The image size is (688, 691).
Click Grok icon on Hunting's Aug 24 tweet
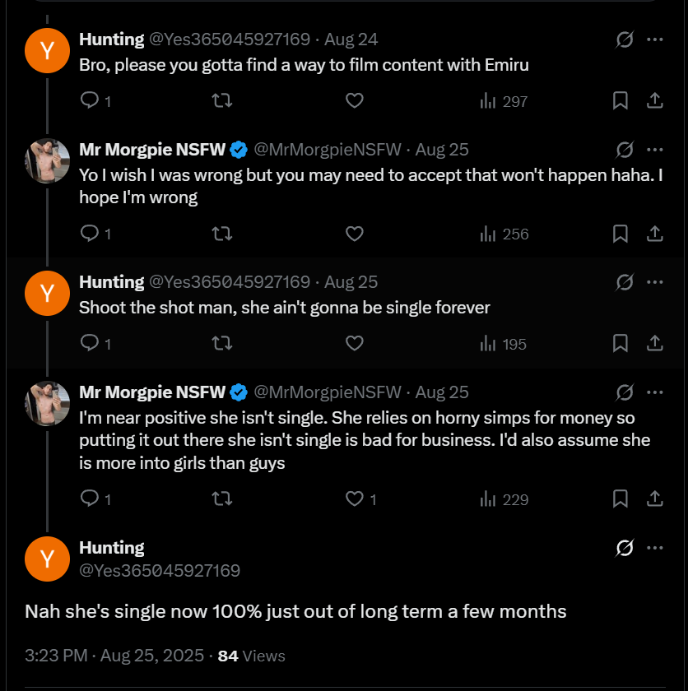pos(625,39)
